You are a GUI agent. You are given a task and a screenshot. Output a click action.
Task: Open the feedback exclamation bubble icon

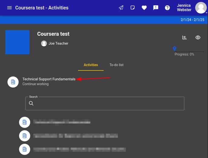coord(156,8)
